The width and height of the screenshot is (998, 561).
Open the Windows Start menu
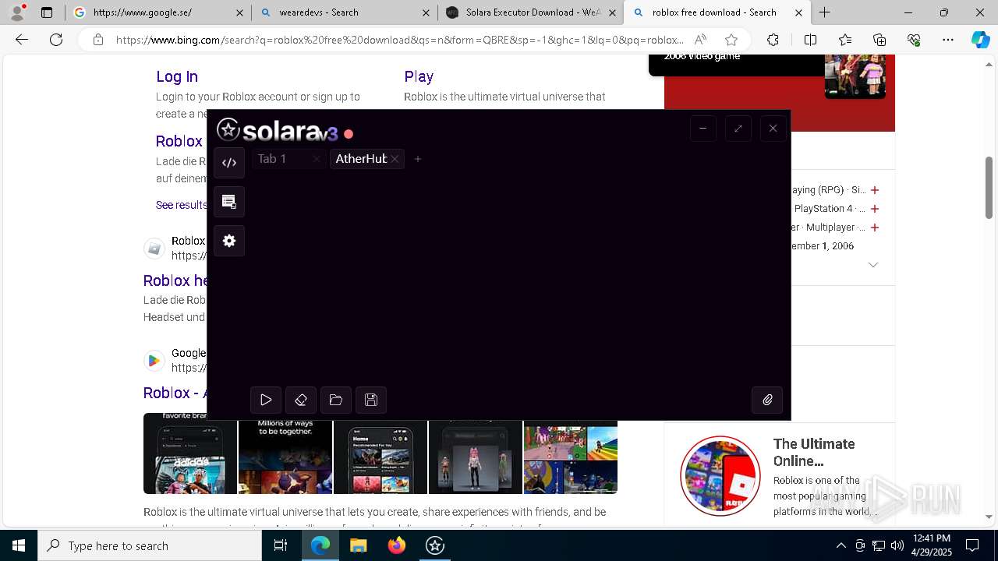click(19, 545)
